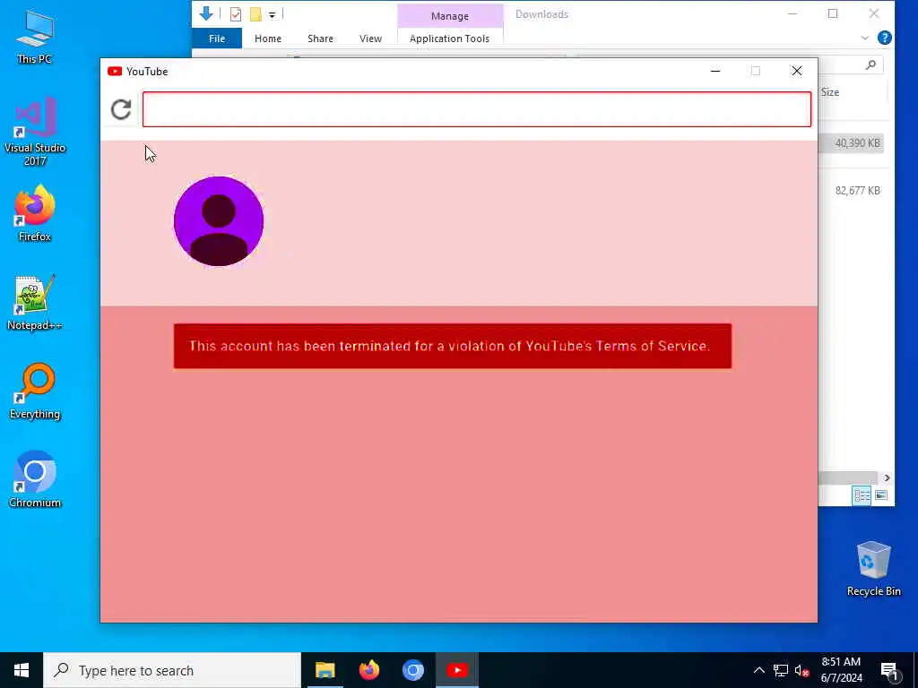Click the YouTube logo in title bar
Image resolution: width=918 pixels, height=688 pixels.
[x=115, y=72]
